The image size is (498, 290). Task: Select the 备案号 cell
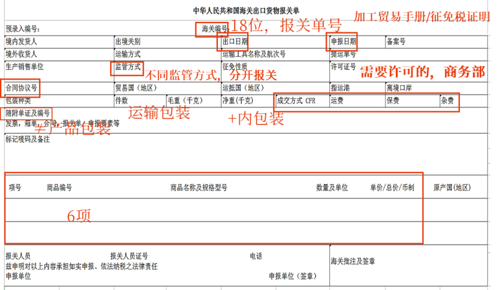436,42
